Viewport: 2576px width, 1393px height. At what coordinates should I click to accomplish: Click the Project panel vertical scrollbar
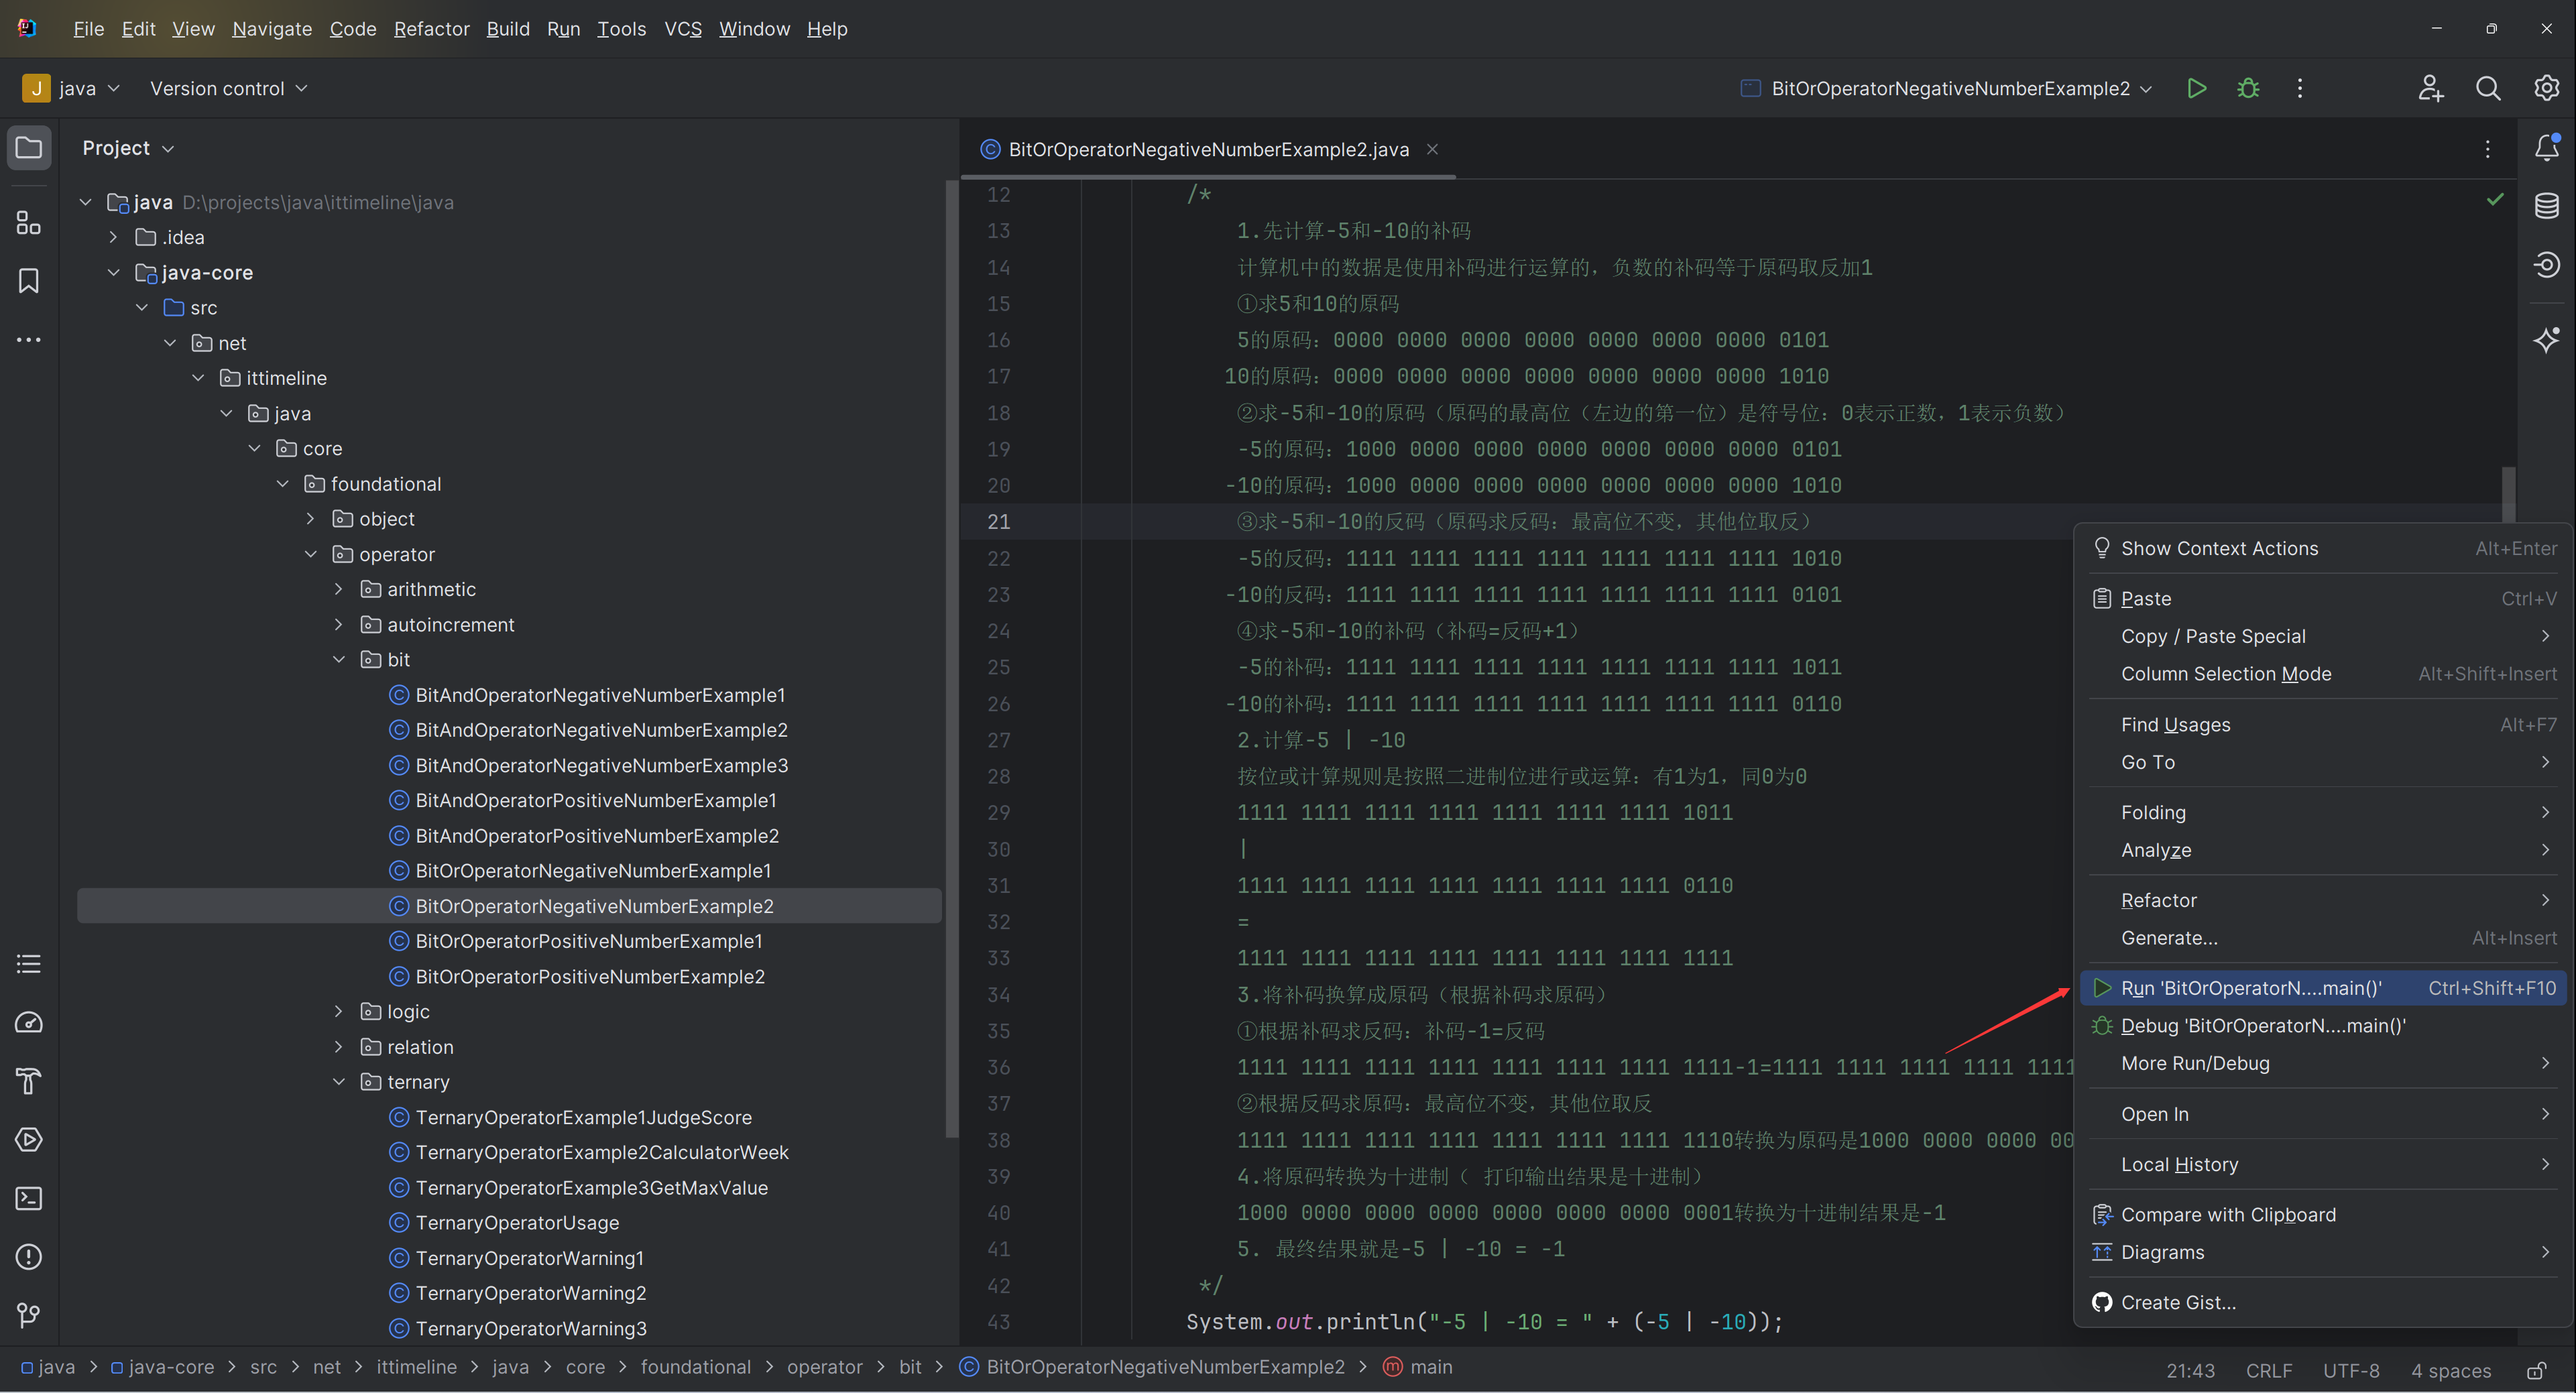click(951, 658)
